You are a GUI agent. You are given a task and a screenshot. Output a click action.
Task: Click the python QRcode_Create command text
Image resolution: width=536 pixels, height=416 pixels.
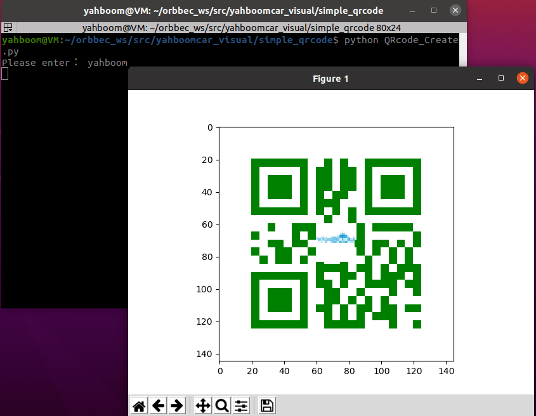[x=401, y=40]
